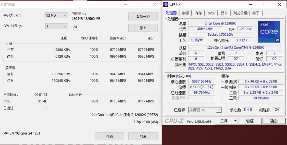The width and height of the screenshot is (287, 145).
Task: Click the thread count value 24 in CPU-Z
Action: (x=277, y=110)
